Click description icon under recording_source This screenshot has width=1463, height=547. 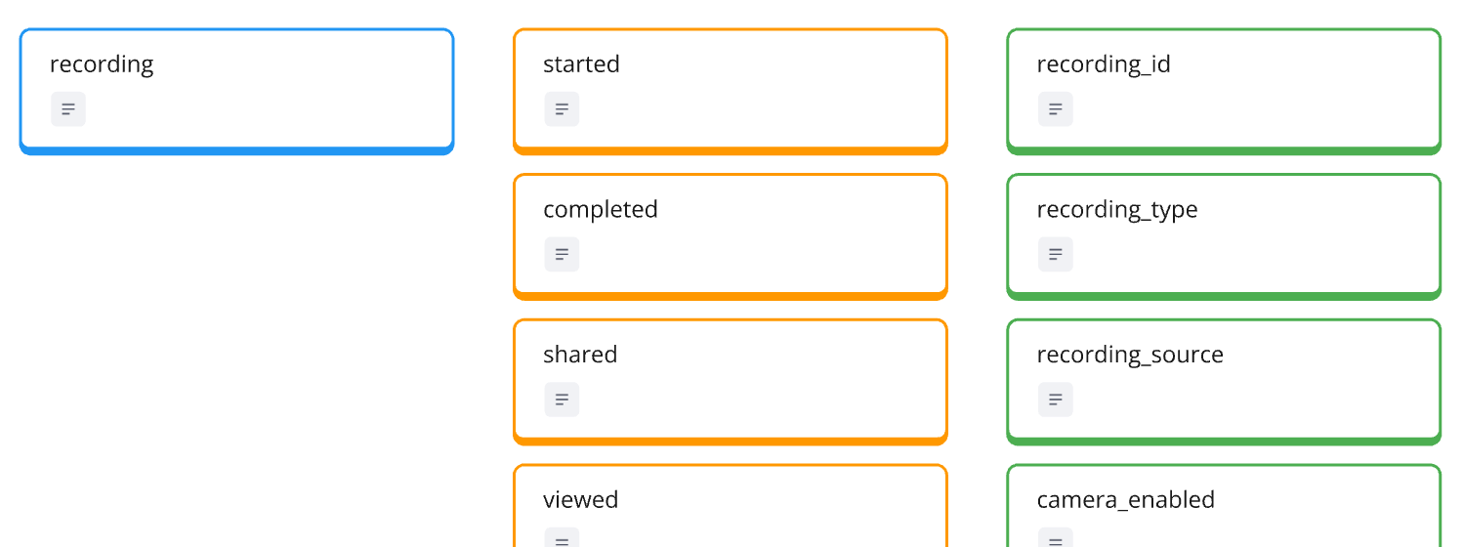(x=1055, y=400)
